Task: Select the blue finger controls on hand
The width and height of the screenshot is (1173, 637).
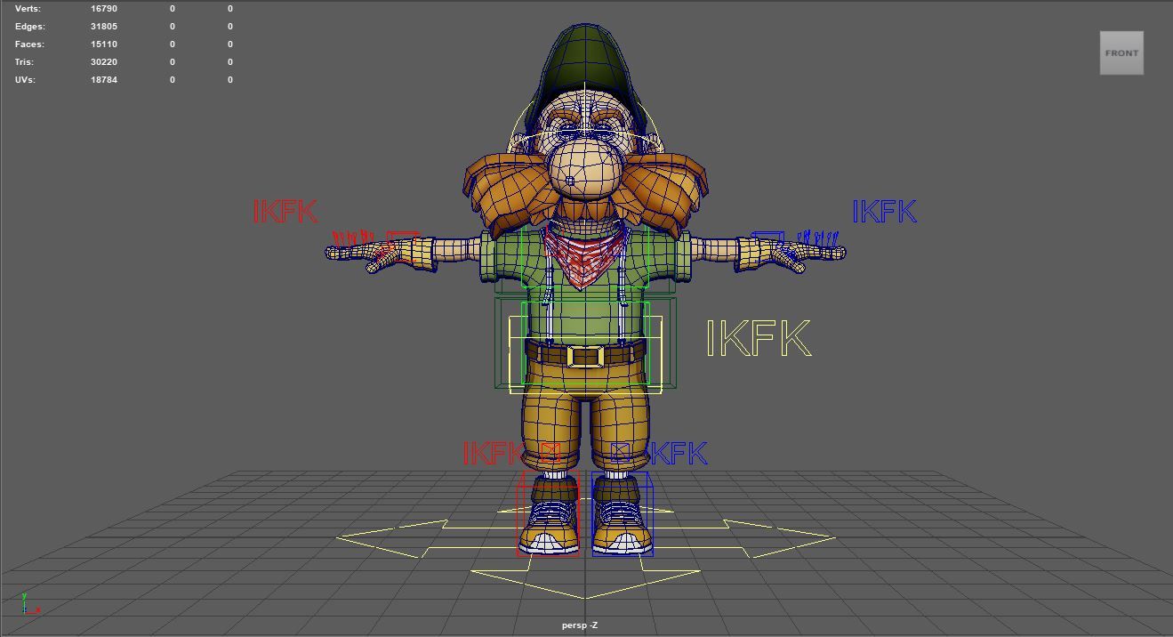Action: [817, 238]
